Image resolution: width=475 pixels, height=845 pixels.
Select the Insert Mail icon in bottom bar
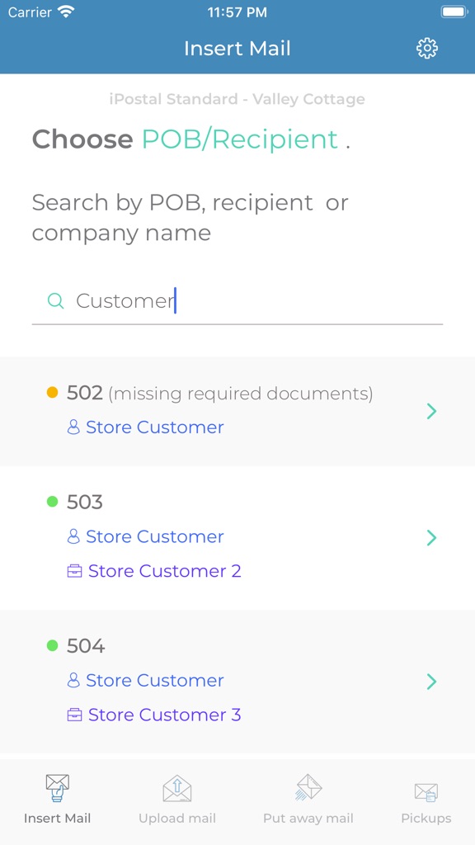[57, 788]
